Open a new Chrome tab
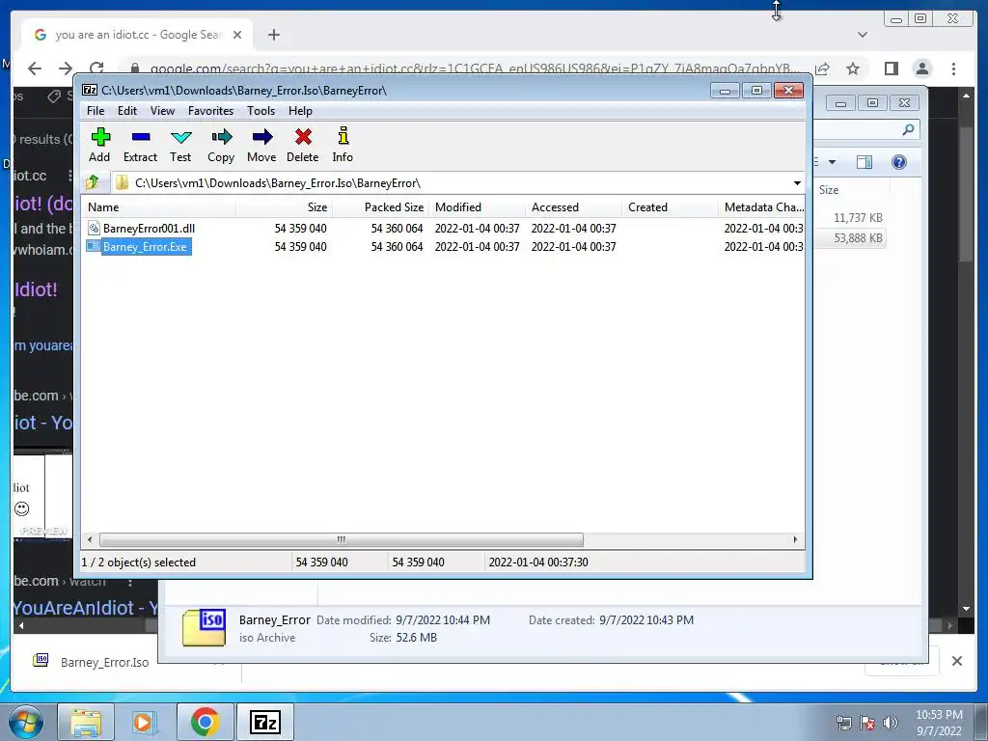Image resolution: width=988 pixels, height=741 pixels. click(x=273, y=35)
